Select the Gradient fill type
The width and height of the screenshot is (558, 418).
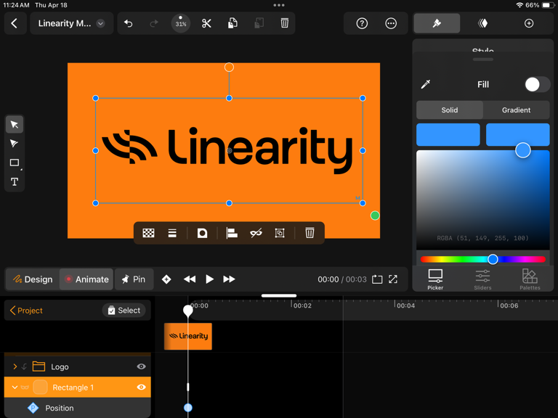(x=516, y=110)
